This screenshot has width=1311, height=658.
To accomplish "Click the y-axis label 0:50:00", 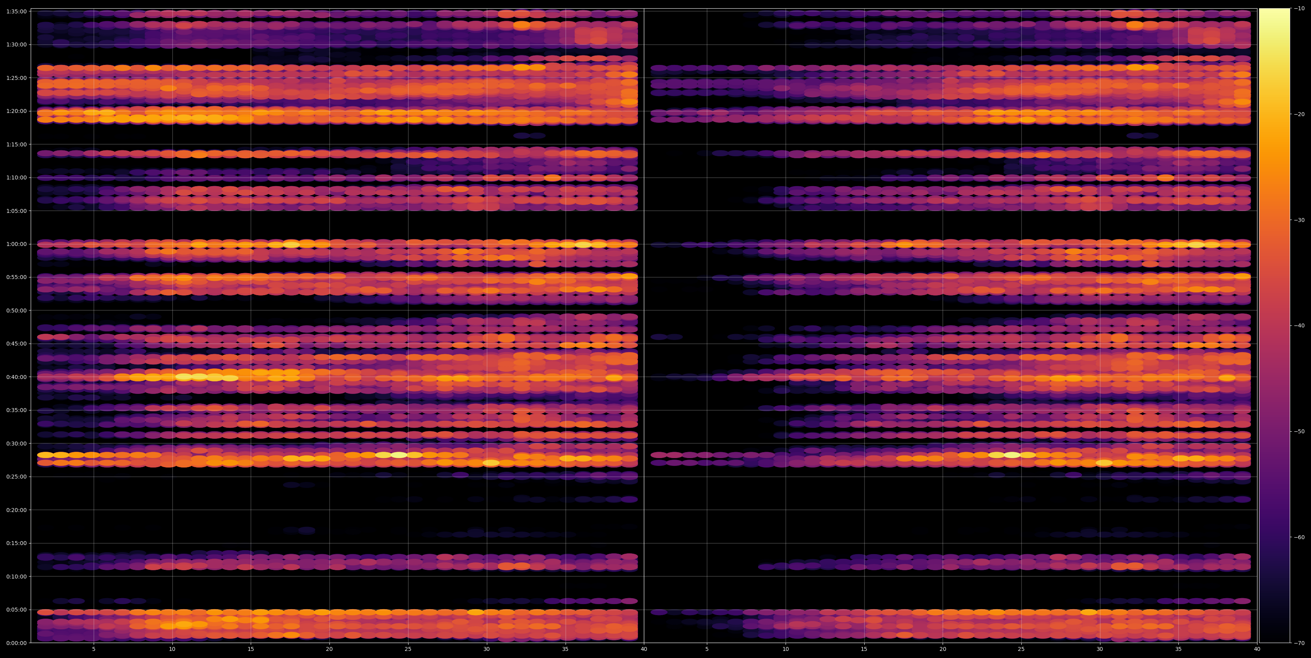I will [16, 311].
